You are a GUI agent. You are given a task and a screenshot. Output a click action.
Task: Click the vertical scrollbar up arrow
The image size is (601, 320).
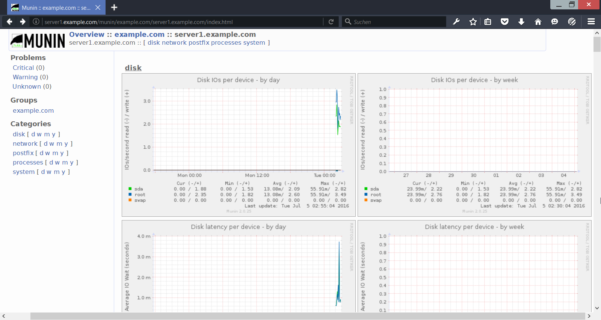[597, 33]
